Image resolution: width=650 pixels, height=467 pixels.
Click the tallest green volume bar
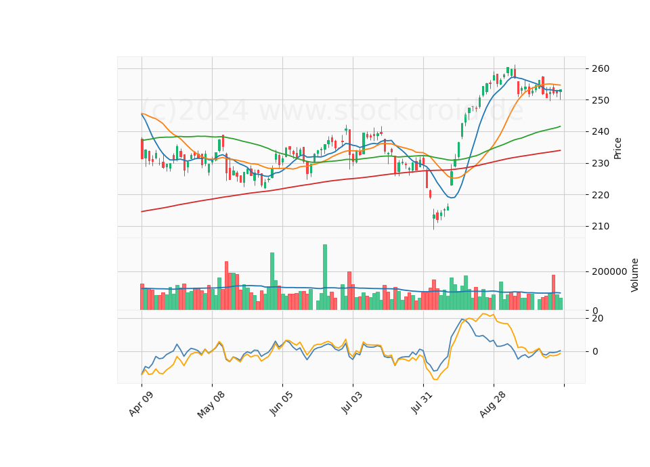coord(325,277)
